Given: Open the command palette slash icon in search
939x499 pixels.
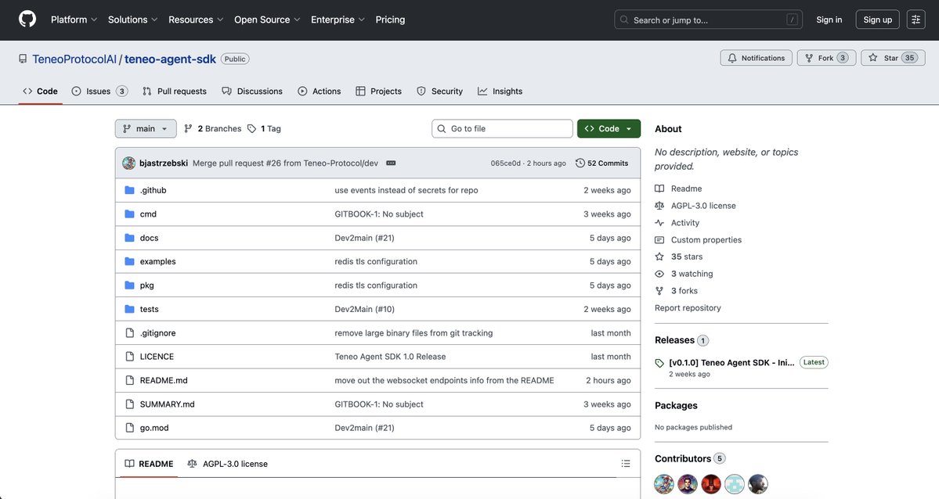Looking at the screenshot, I should pyautogui.click(x=792, y=20).
